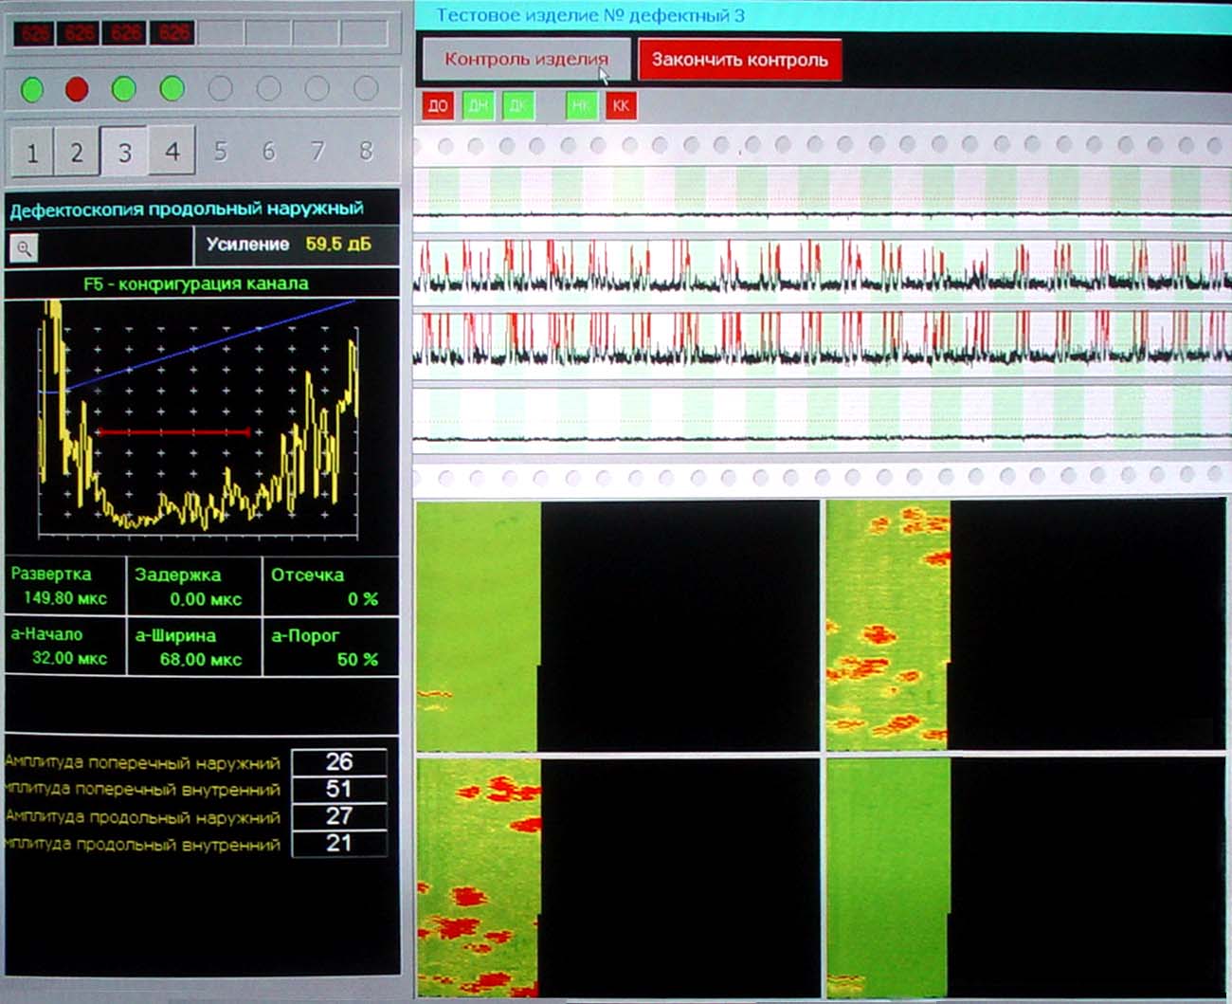Select the Усиление 59.5 дБ gain field

point(297,245)
